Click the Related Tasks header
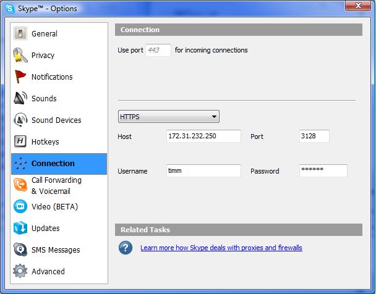This screenshot has height=294, width=376. pos(239,230)
